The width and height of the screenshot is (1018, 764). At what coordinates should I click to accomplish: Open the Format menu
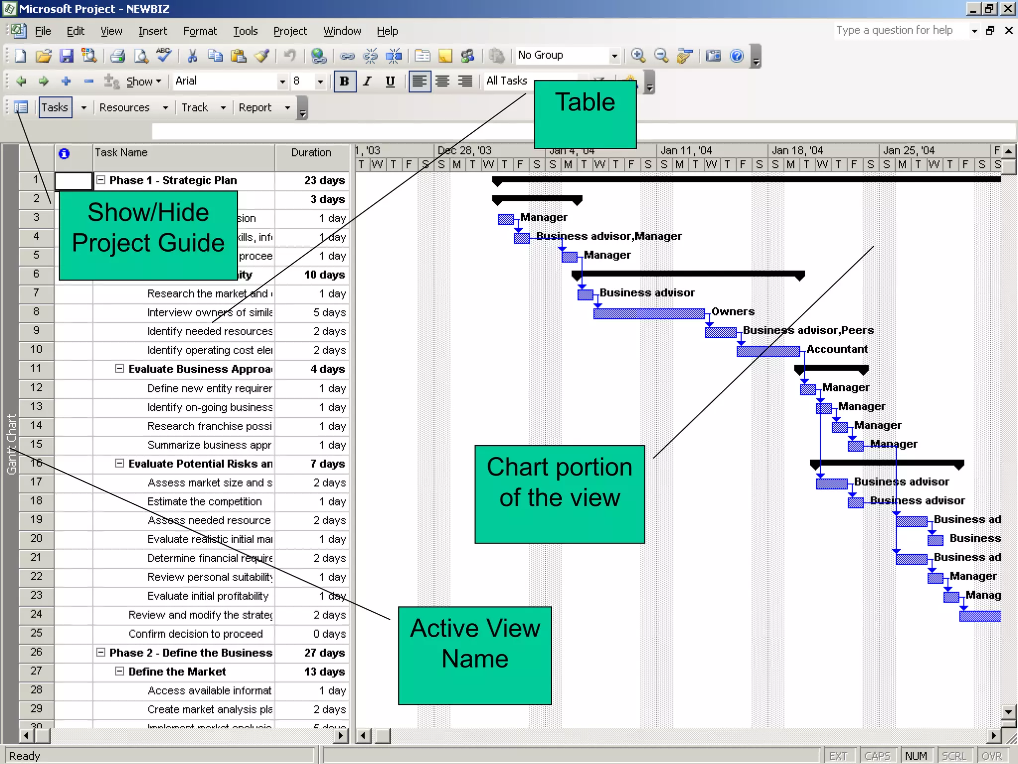point(200,31)
